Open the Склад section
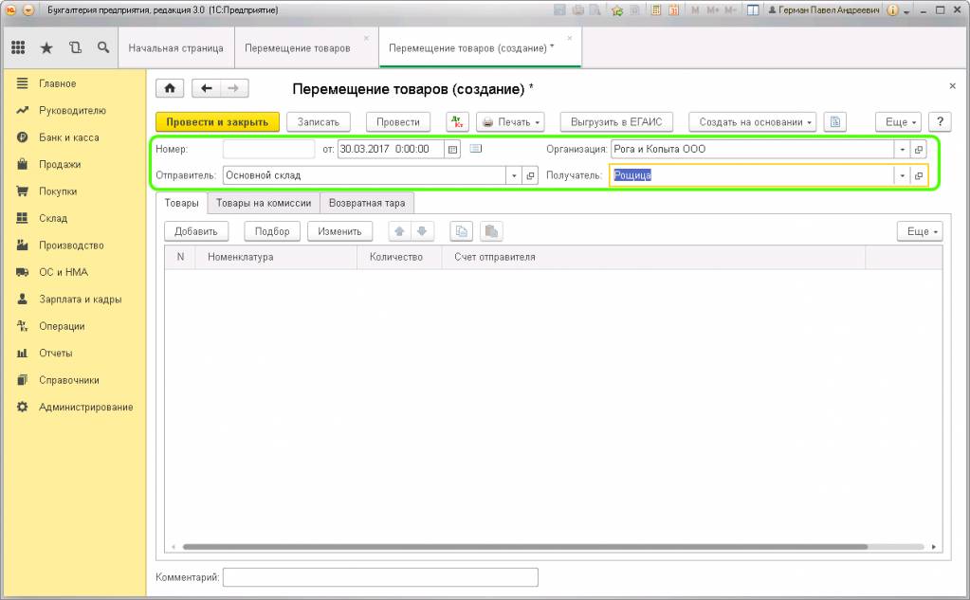This screenshot has height=600, width=970. [53, 218]
